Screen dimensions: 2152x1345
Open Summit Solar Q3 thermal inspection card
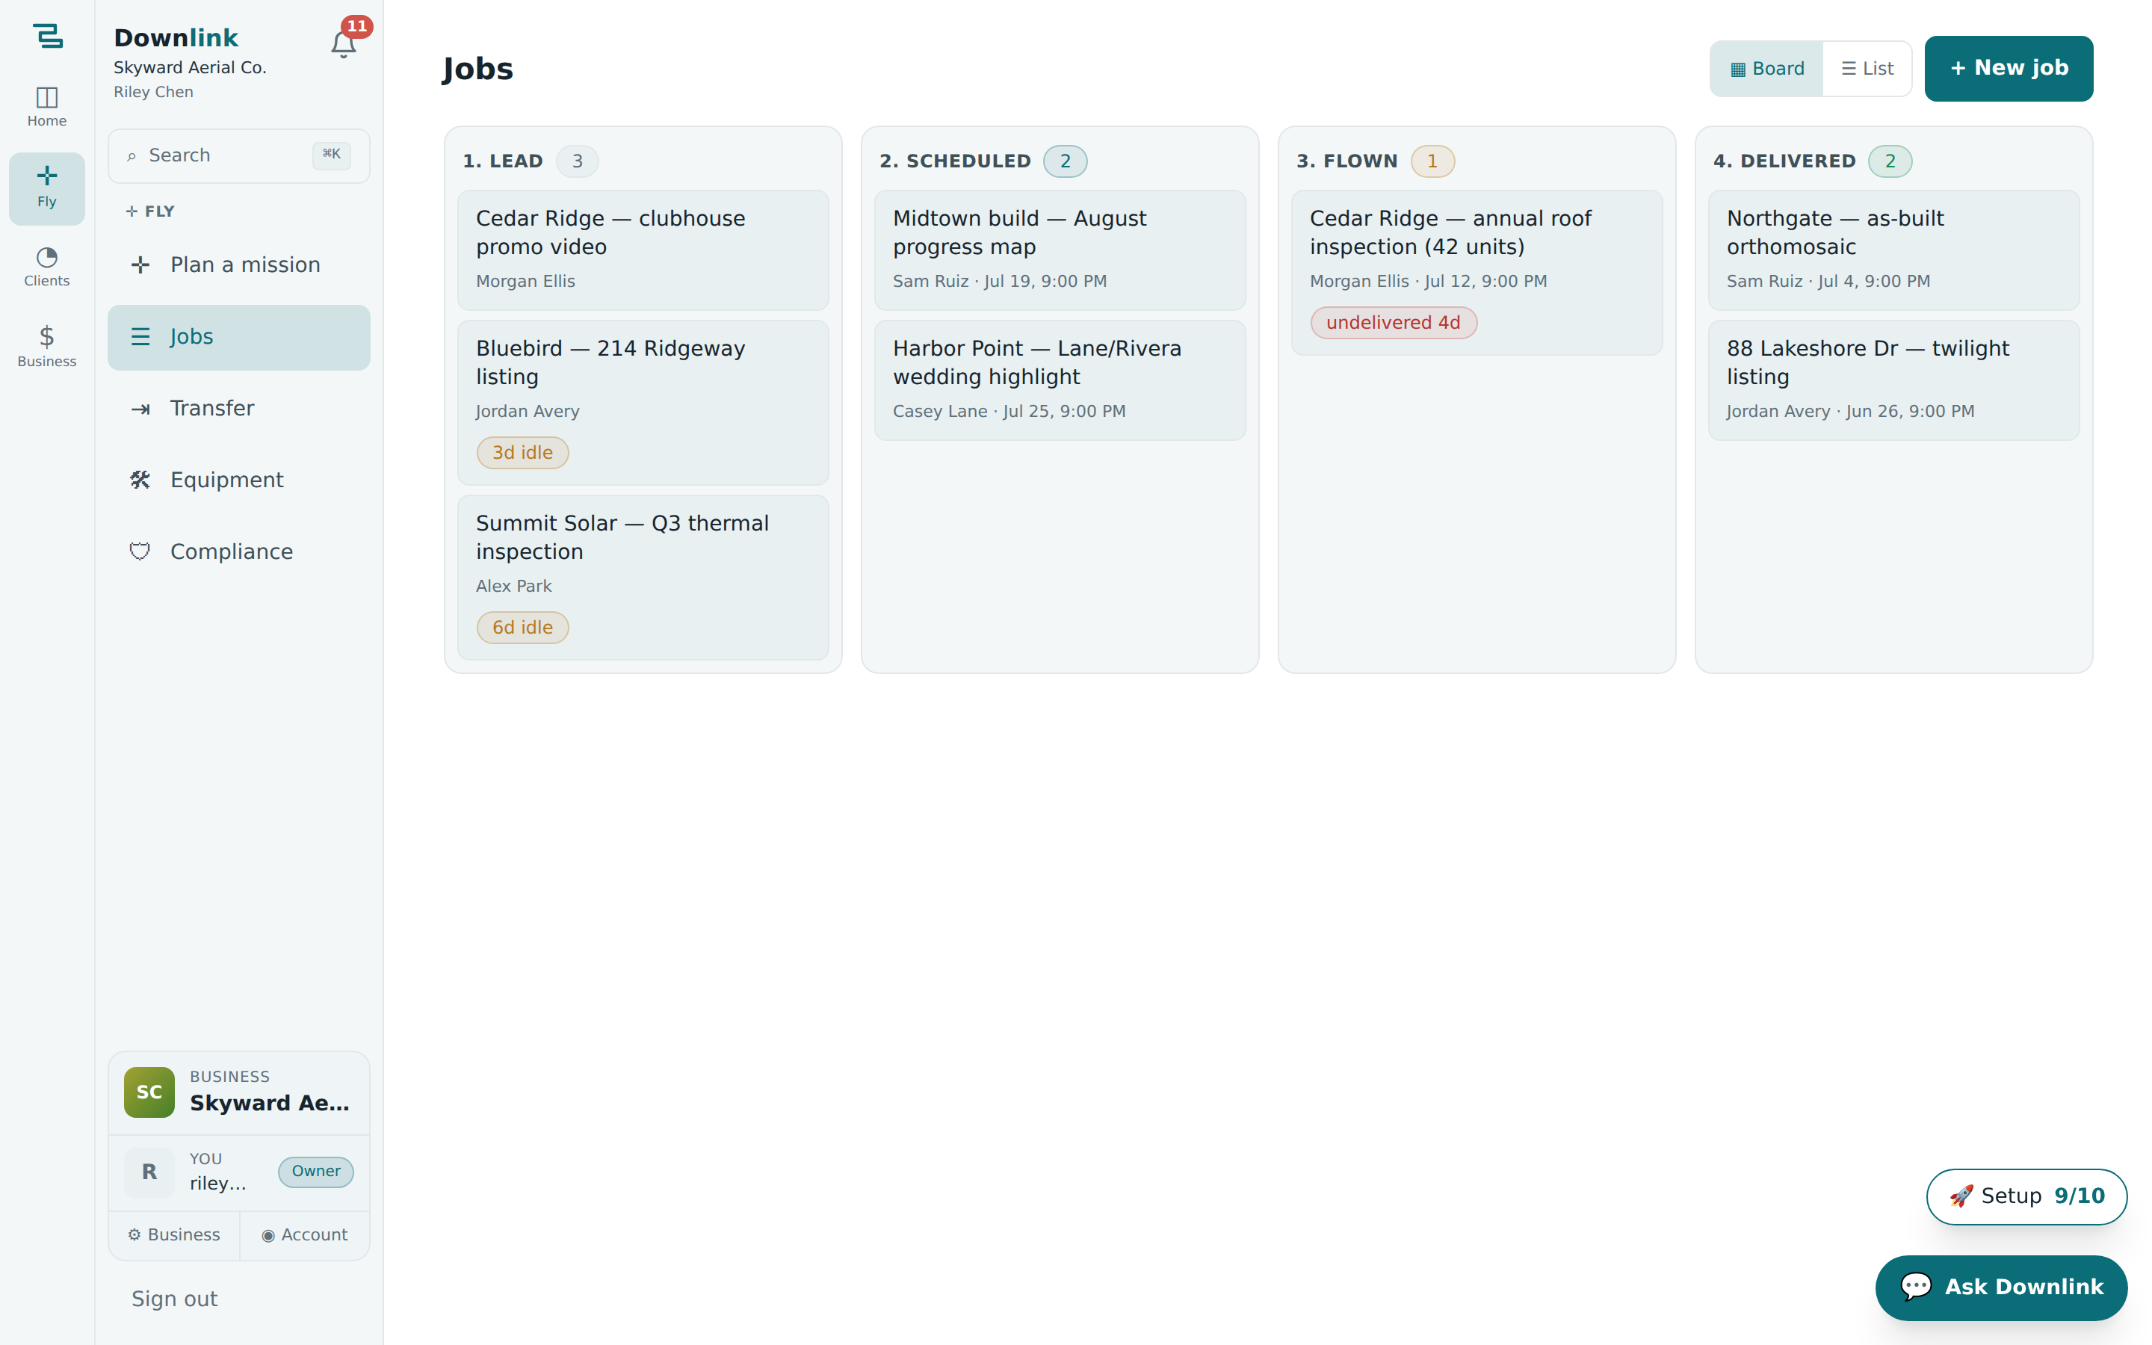tap(643, 578)
